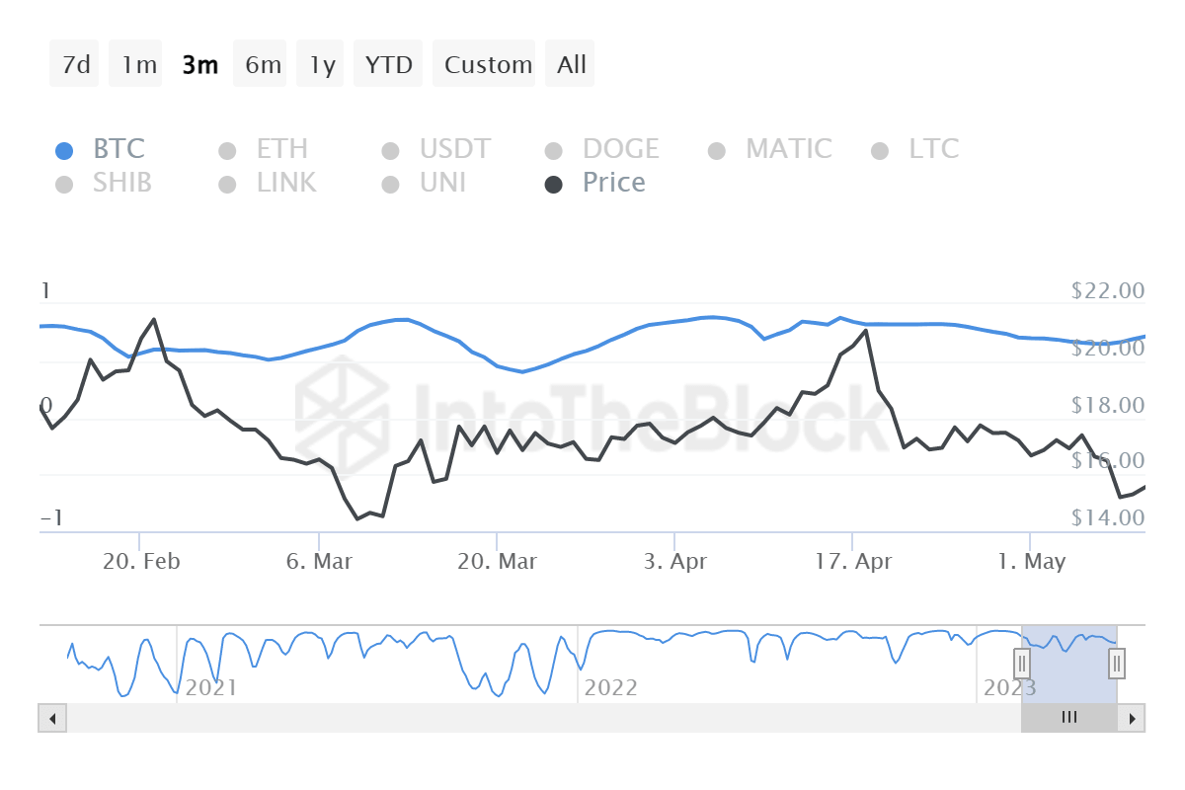Click the left scroll arrow below the navigator
Screen dimensions: 1185x790
coord(51,718)
